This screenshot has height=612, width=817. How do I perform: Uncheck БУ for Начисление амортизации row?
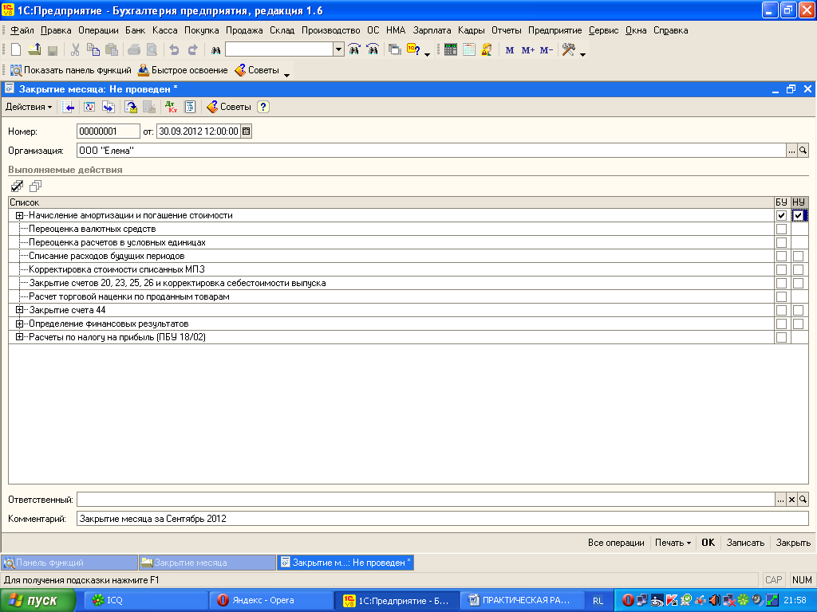[x=781, y=215]
